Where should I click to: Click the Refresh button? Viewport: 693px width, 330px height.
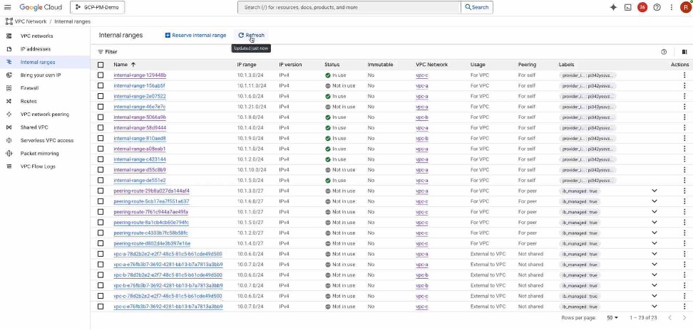point(251,35)
